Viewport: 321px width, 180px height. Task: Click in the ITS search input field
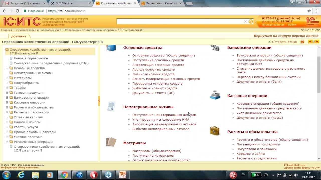(180, 21)
